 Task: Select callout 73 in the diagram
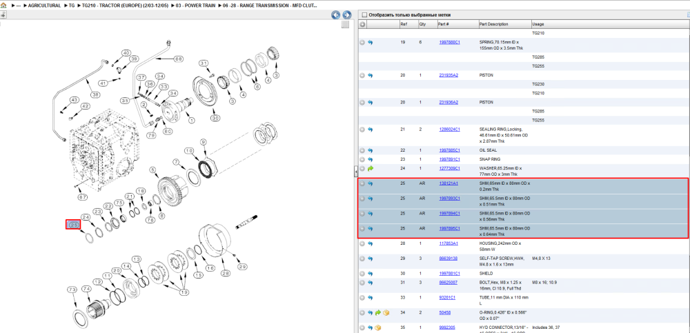click(x=72, y=289)
